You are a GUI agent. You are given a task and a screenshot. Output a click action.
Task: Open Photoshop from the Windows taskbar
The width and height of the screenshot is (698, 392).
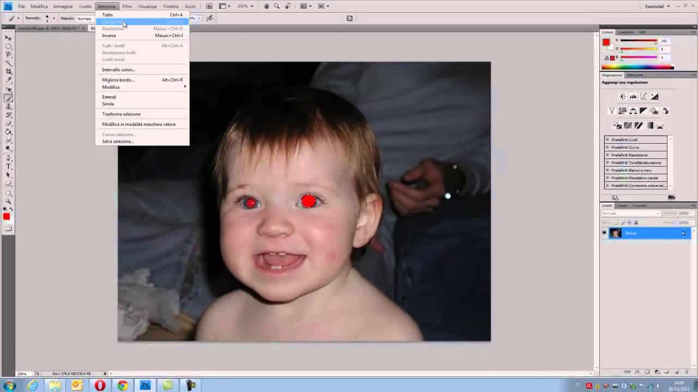point(145,385)
